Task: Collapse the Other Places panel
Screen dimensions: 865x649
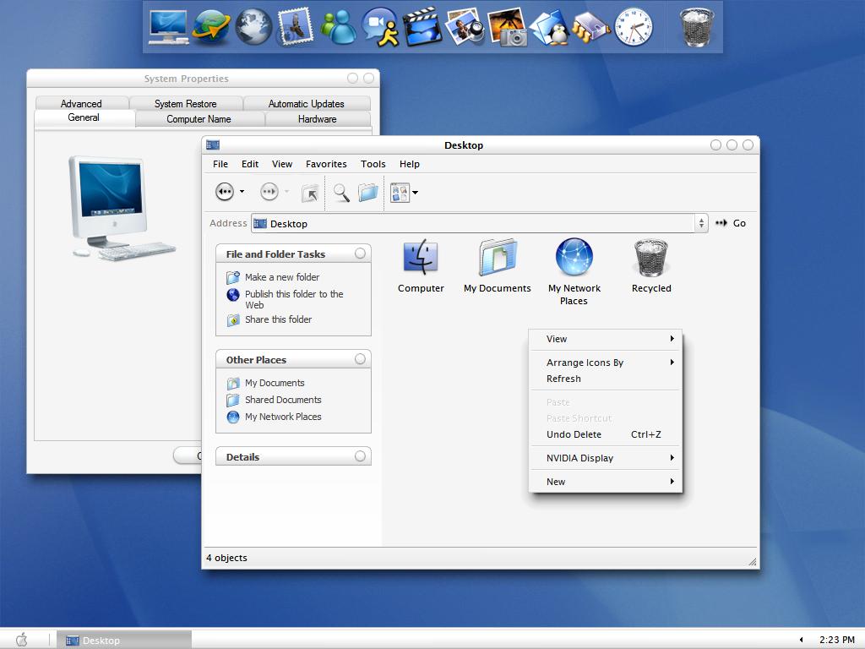Action: 360,359
